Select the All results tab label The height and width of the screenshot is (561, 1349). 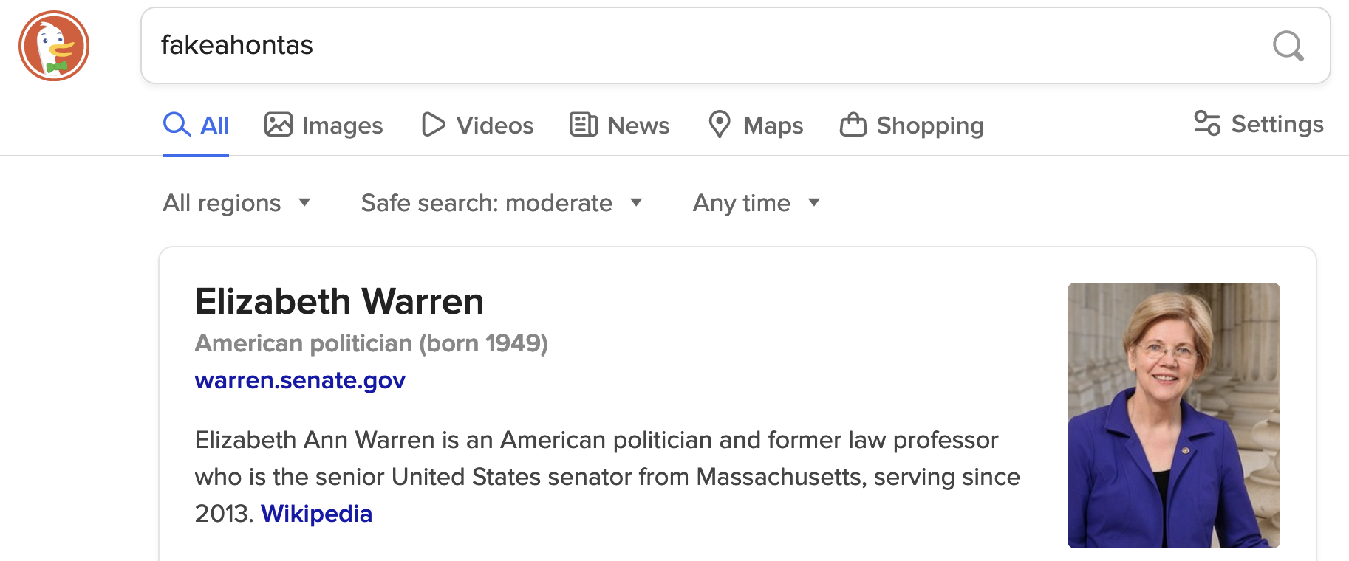214,125
